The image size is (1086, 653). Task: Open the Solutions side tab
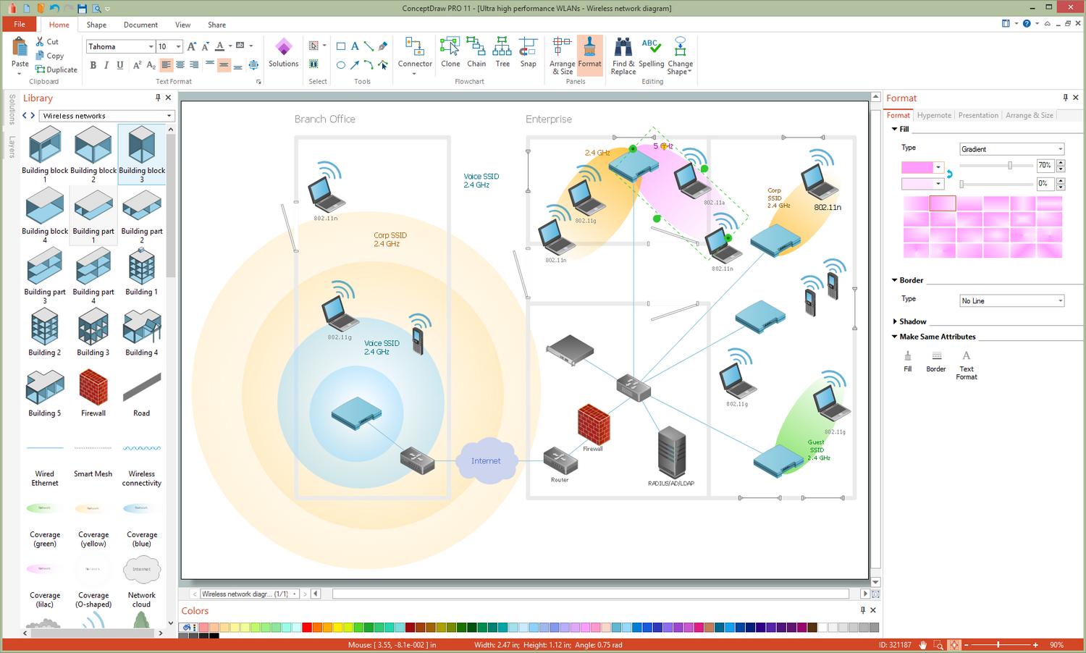tap(12, 109)
